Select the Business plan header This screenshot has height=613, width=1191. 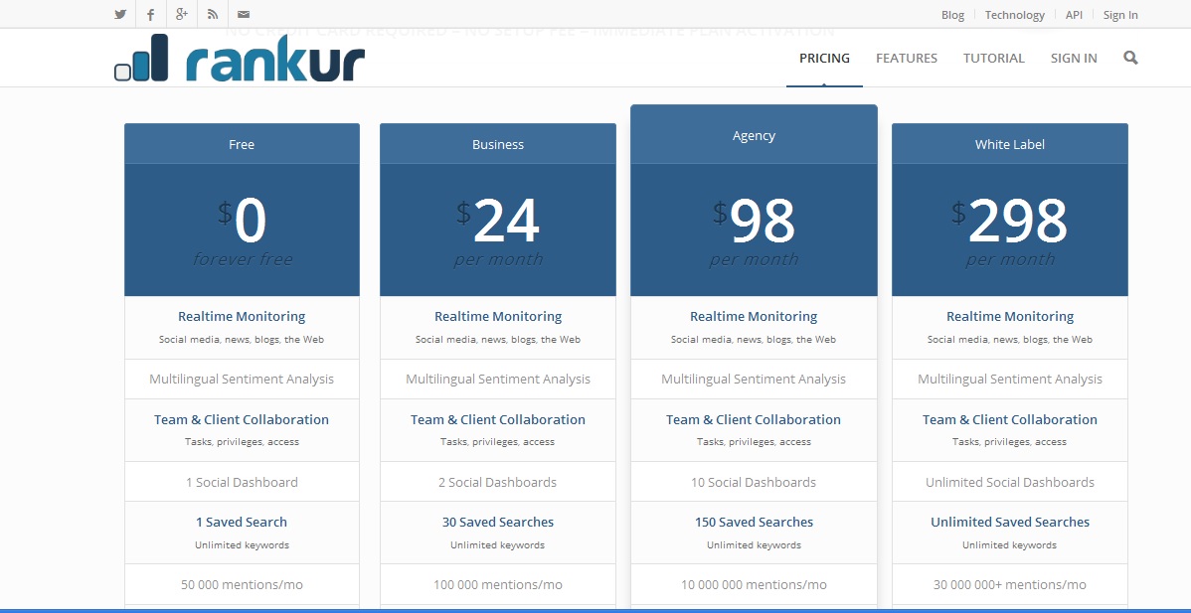click(498, 144)
